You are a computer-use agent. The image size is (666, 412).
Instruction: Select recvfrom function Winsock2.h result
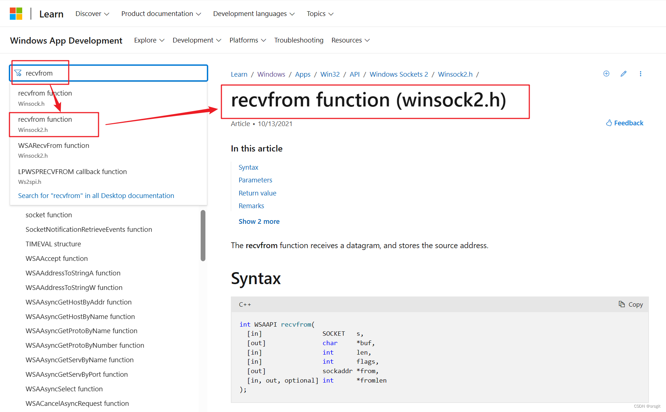pos(108,124)
